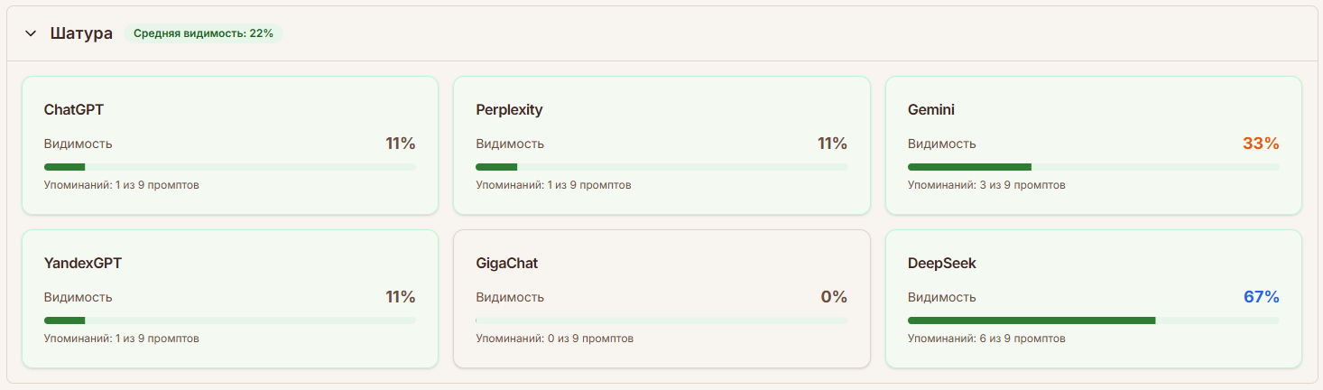Click the Шатура section heading
Viewport: 1323px width, 390px height.
81,33
